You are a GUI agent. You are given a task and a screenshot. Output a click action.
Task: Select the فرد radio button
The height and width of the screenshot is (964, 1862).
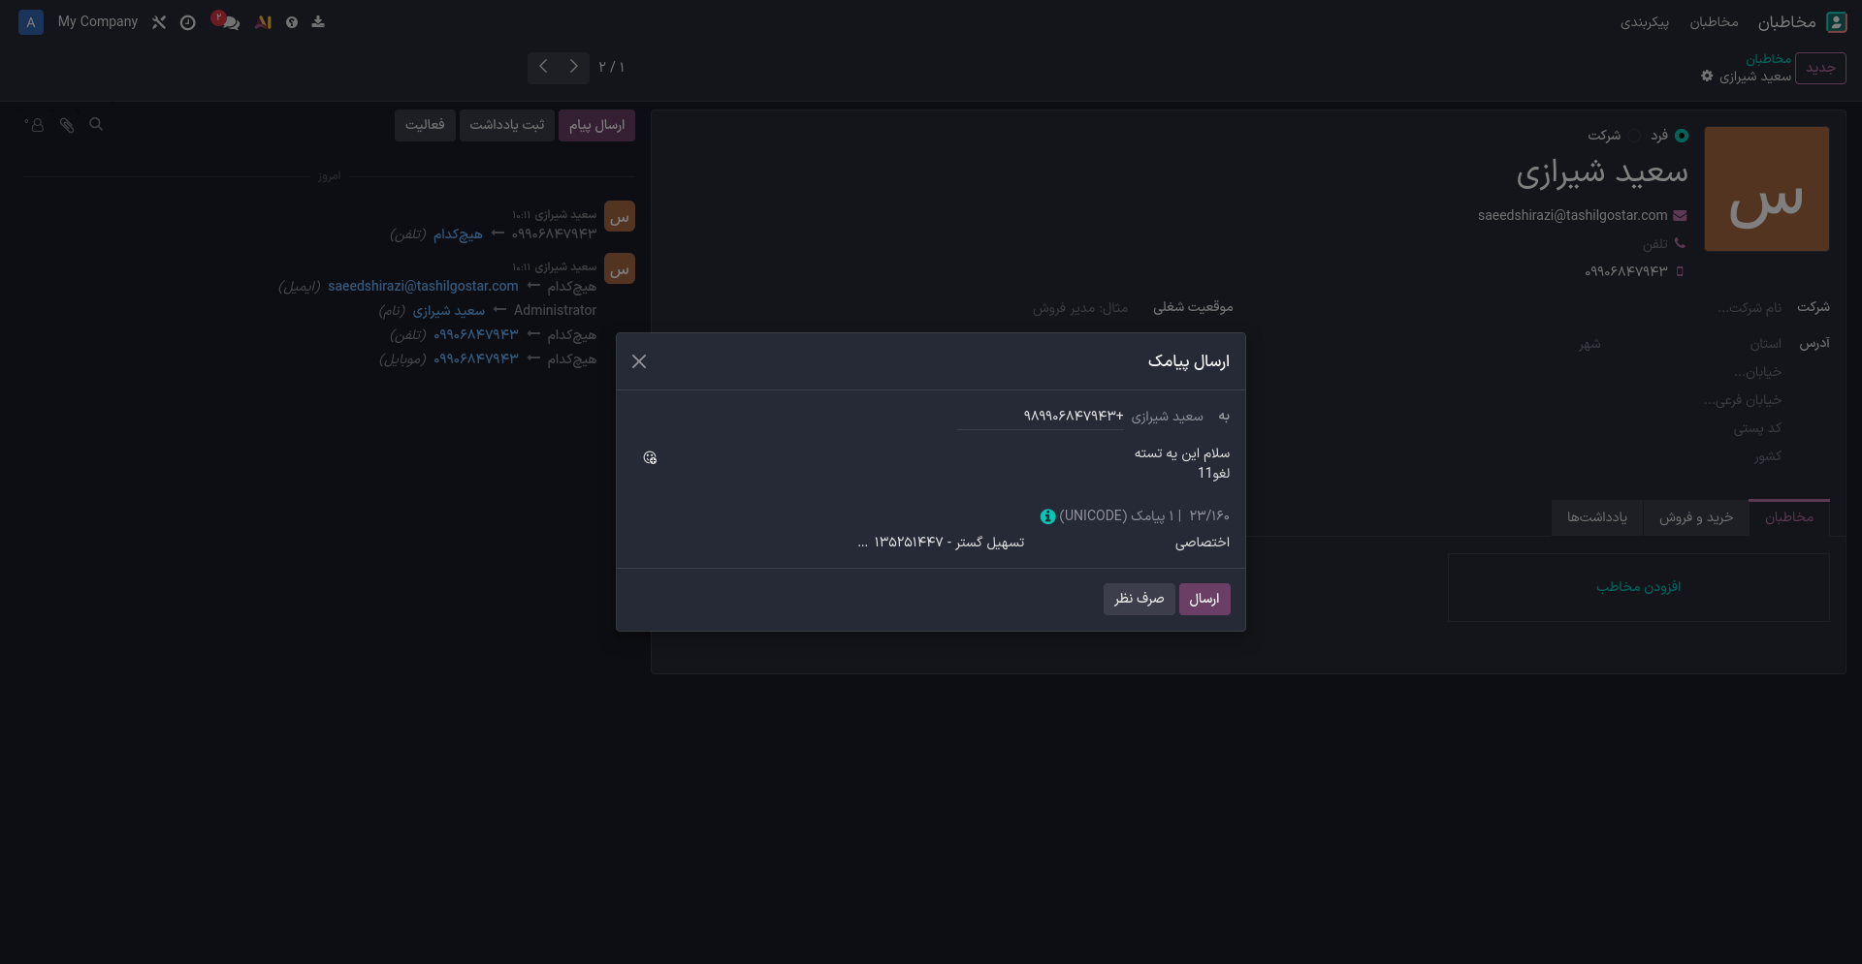pos(1682,136)
